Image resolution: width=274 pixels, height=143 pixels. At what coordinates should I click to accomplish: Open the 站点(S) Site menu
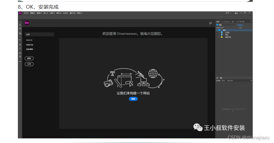(x=66, y=13)
